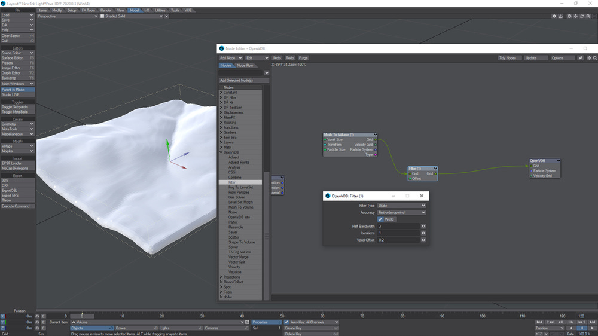
Task: Open Current Item Volume dropdown
Action: pyautogui.click(x=157, y=322)
